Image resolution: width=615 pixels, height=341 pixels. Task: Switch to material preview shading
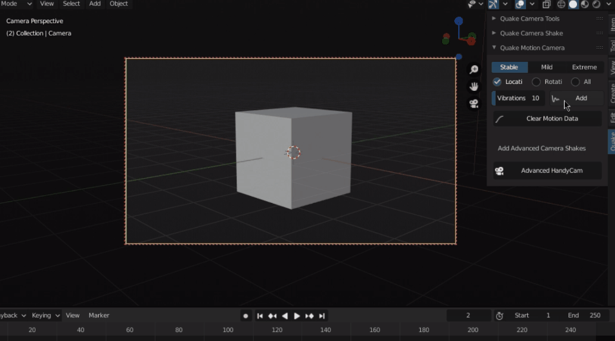585,5
